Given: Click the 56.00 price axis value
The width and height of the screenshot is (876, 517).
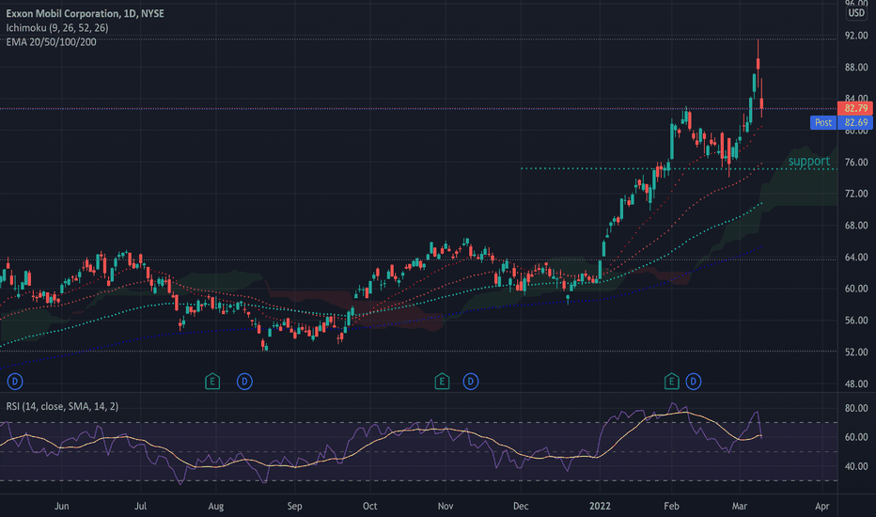Looking at the screenshot, I should click(856, 321).
